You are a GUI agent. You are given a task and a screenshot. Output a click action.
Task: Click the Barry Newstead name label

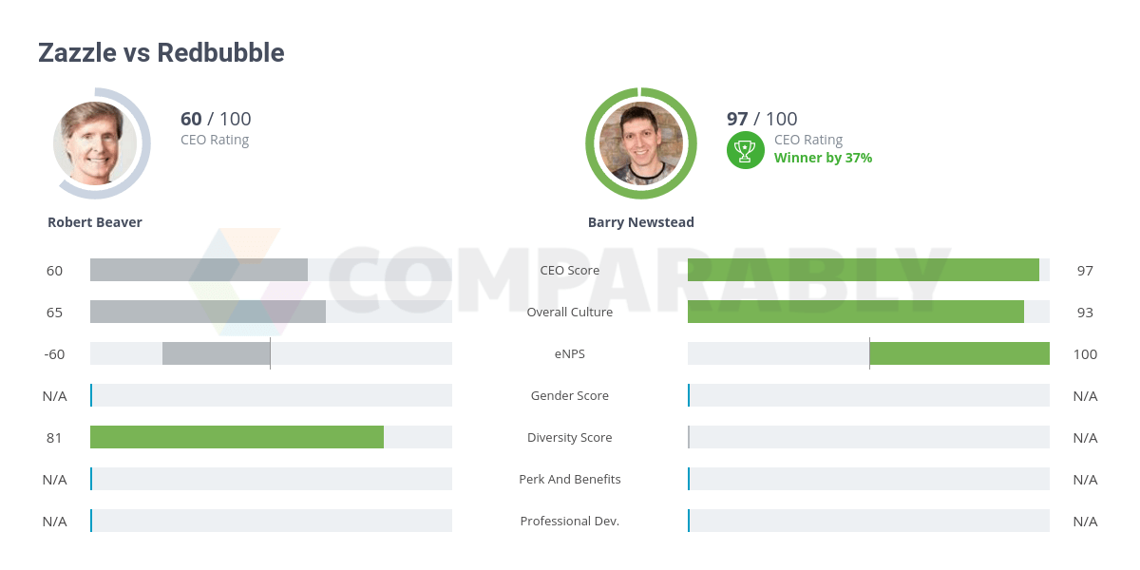point(641,222)
